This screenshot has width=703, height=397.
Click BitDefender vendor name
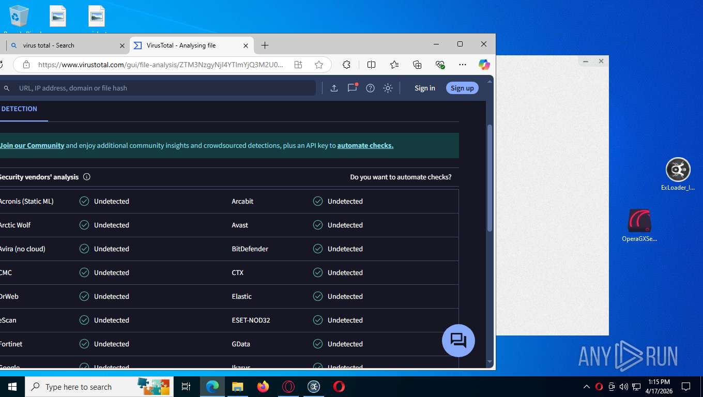pos(250,249)
